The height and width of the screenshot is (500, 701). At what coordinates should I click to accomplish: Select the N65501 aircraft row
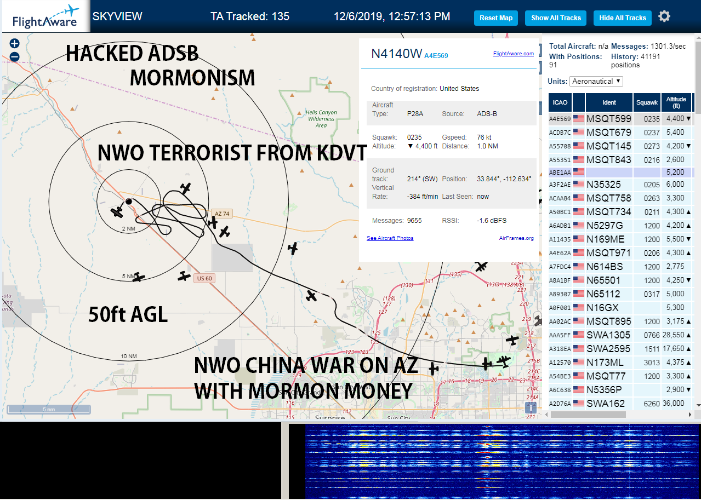[620, 280]
